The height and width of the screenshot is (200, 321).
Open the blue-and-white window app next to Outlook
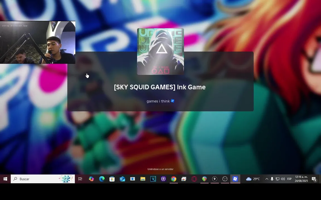coord(132,179)
